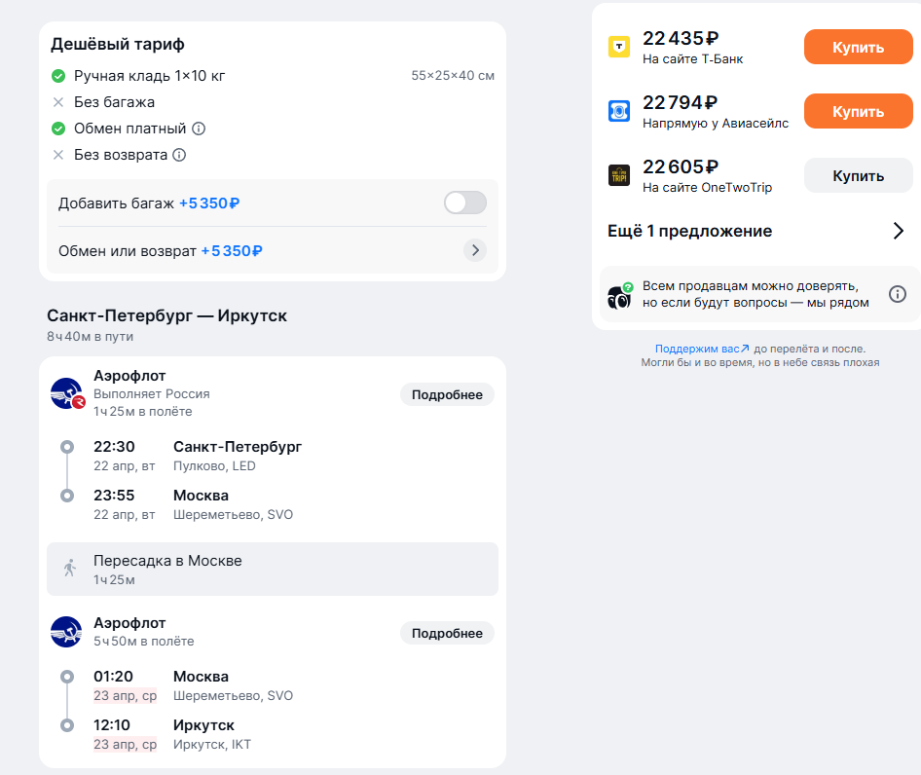Open Подробнее for the Saint Petersburg–Moscow flight
This screenshot has height=775, width=921.
pyautogui.click(x=447, y=395)
